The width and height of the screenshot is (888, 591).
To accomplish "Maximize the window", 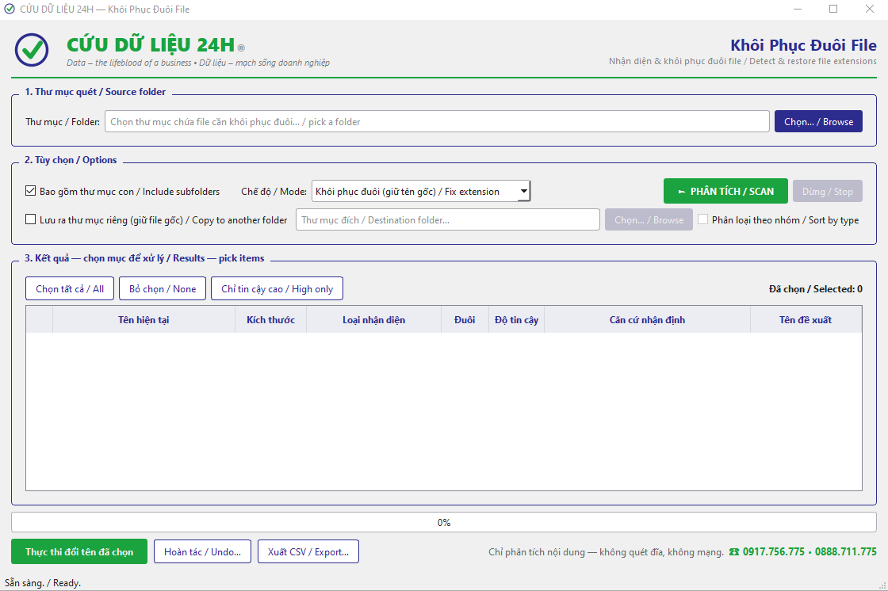I will tap(833, 9).
